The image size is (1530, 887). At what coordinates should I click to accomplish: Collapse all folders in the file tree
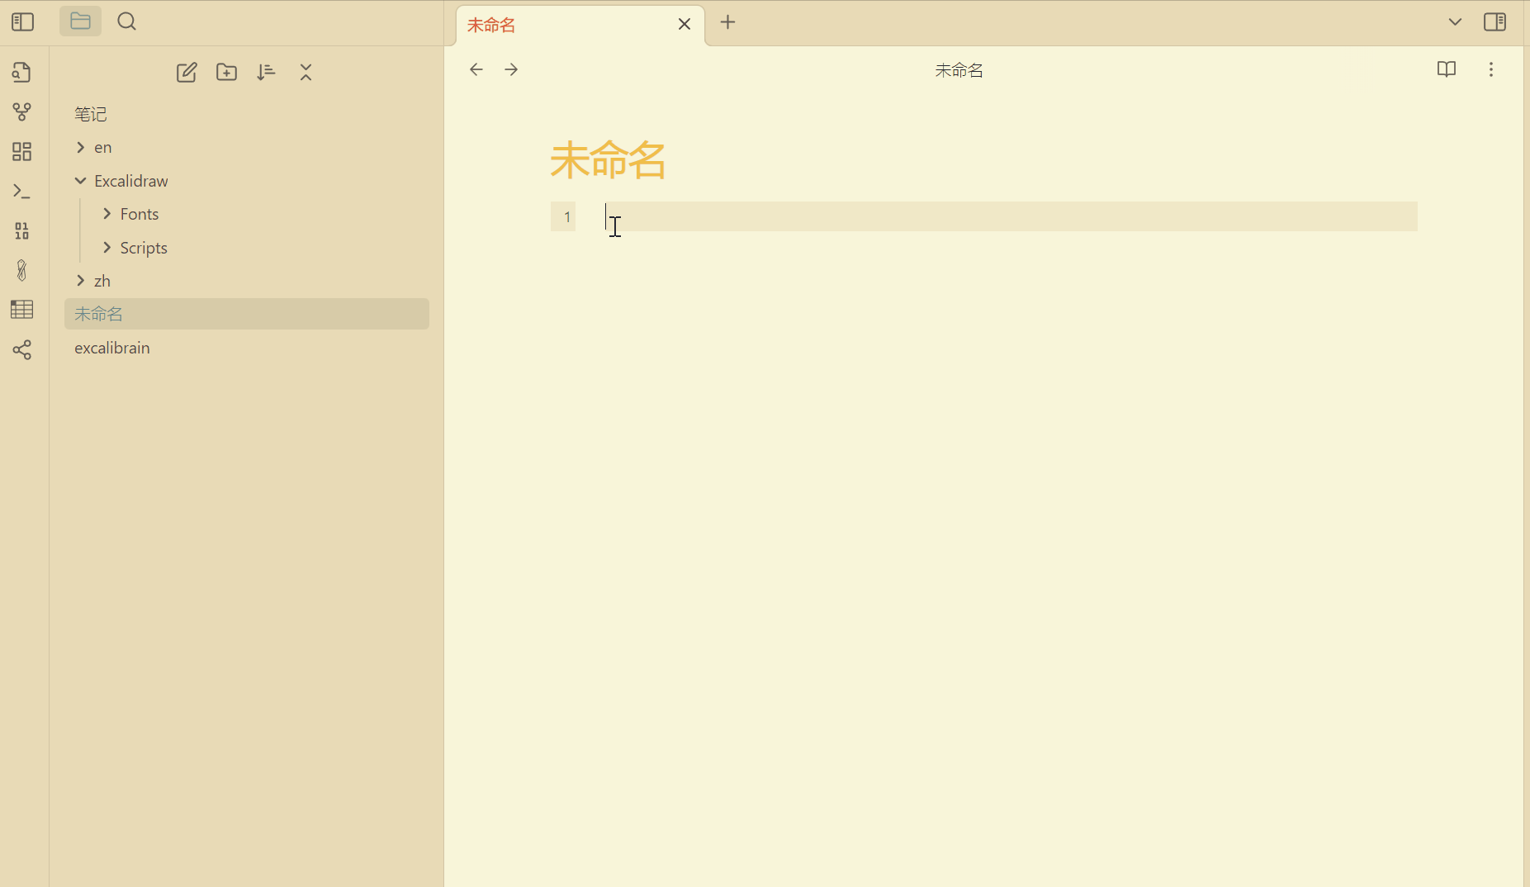point(306,73)
